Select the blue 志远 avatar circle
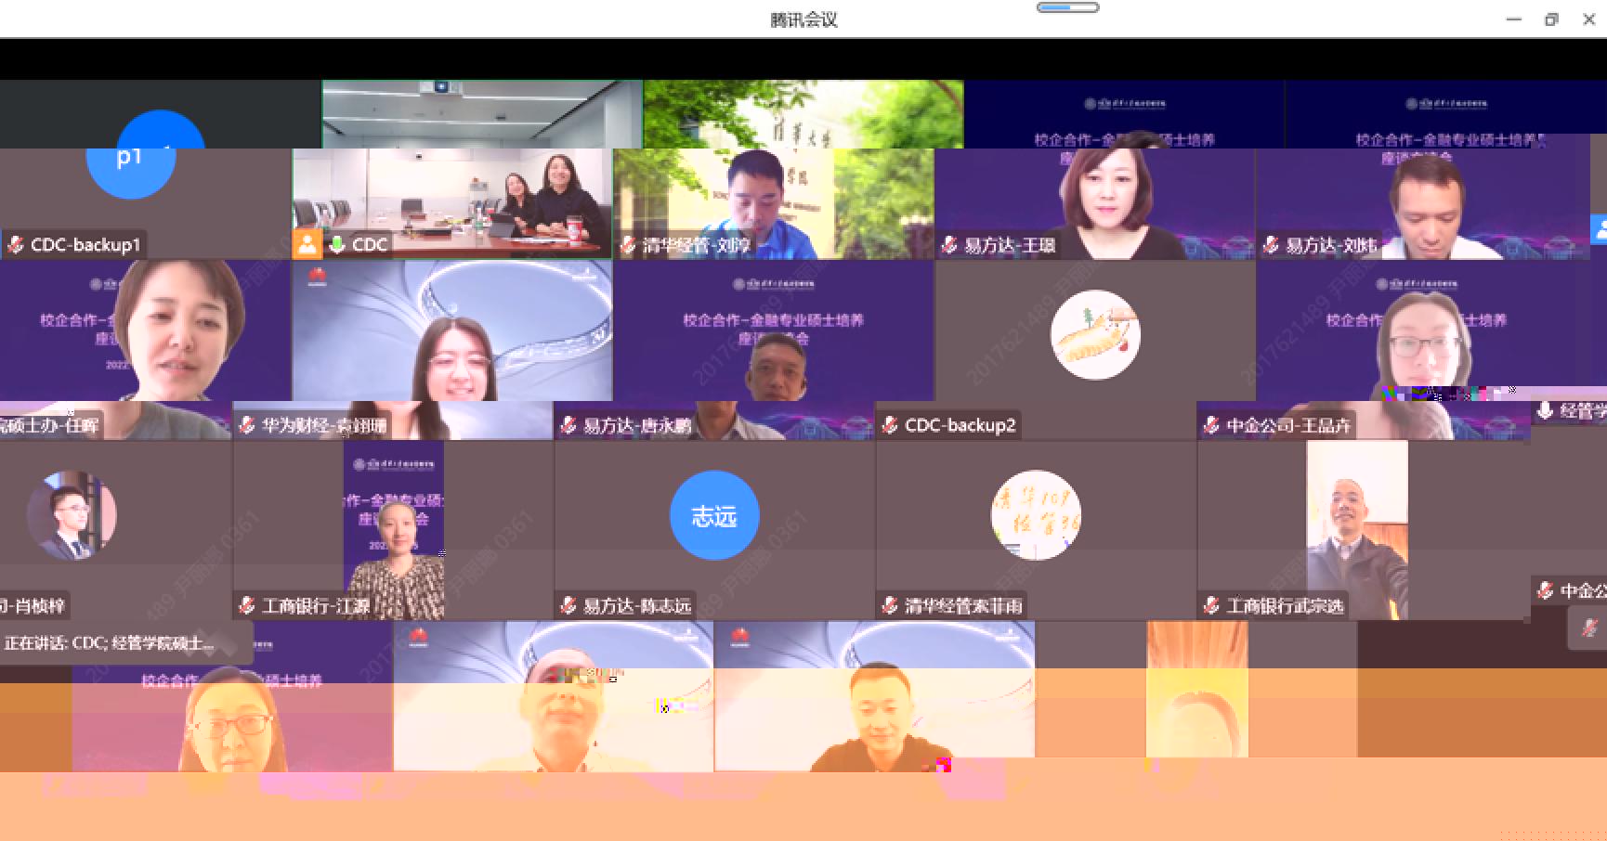This screenshot has height=841, width=1607. (714, 515)
